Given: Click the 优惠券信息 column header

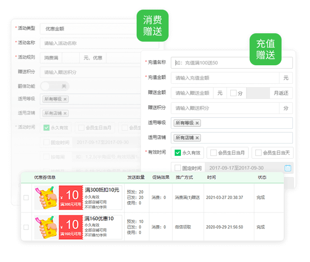Looking at the screenshot, I should [x=45, y=177].
